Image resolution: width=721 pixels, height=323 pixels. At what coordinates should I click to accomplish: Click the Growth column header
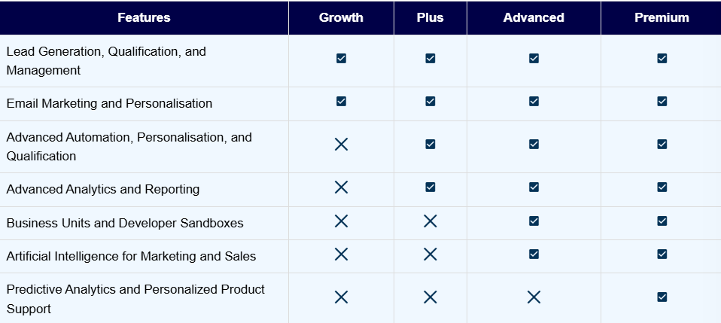pos(341,17)
